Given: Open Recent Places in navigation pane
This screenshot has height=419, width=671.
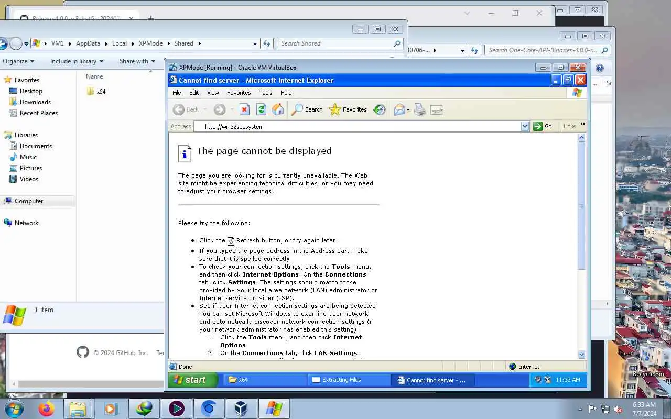Looking at the screenshot, I should [x=39, y=113].
